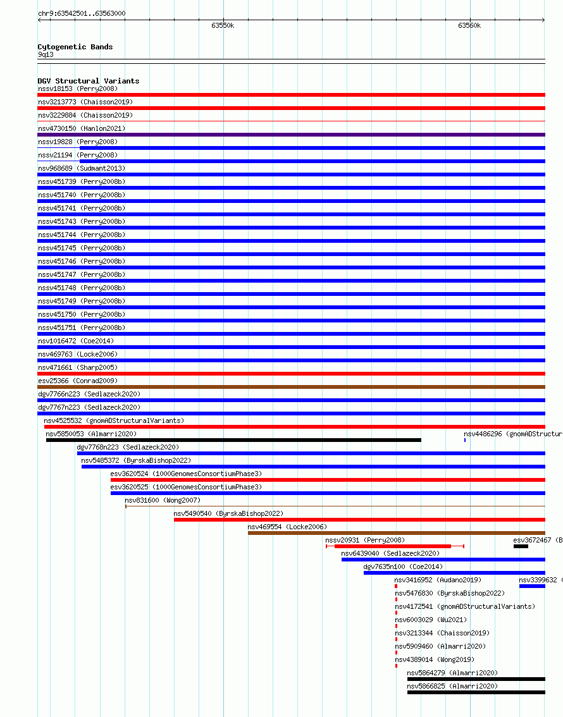The width and height of the screenshot is (563, 717).
Task: Click the short black esv3672467 bar
Action: 521,546
